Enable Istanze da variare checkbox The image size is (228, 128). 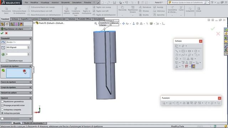(x=2, y=118)
